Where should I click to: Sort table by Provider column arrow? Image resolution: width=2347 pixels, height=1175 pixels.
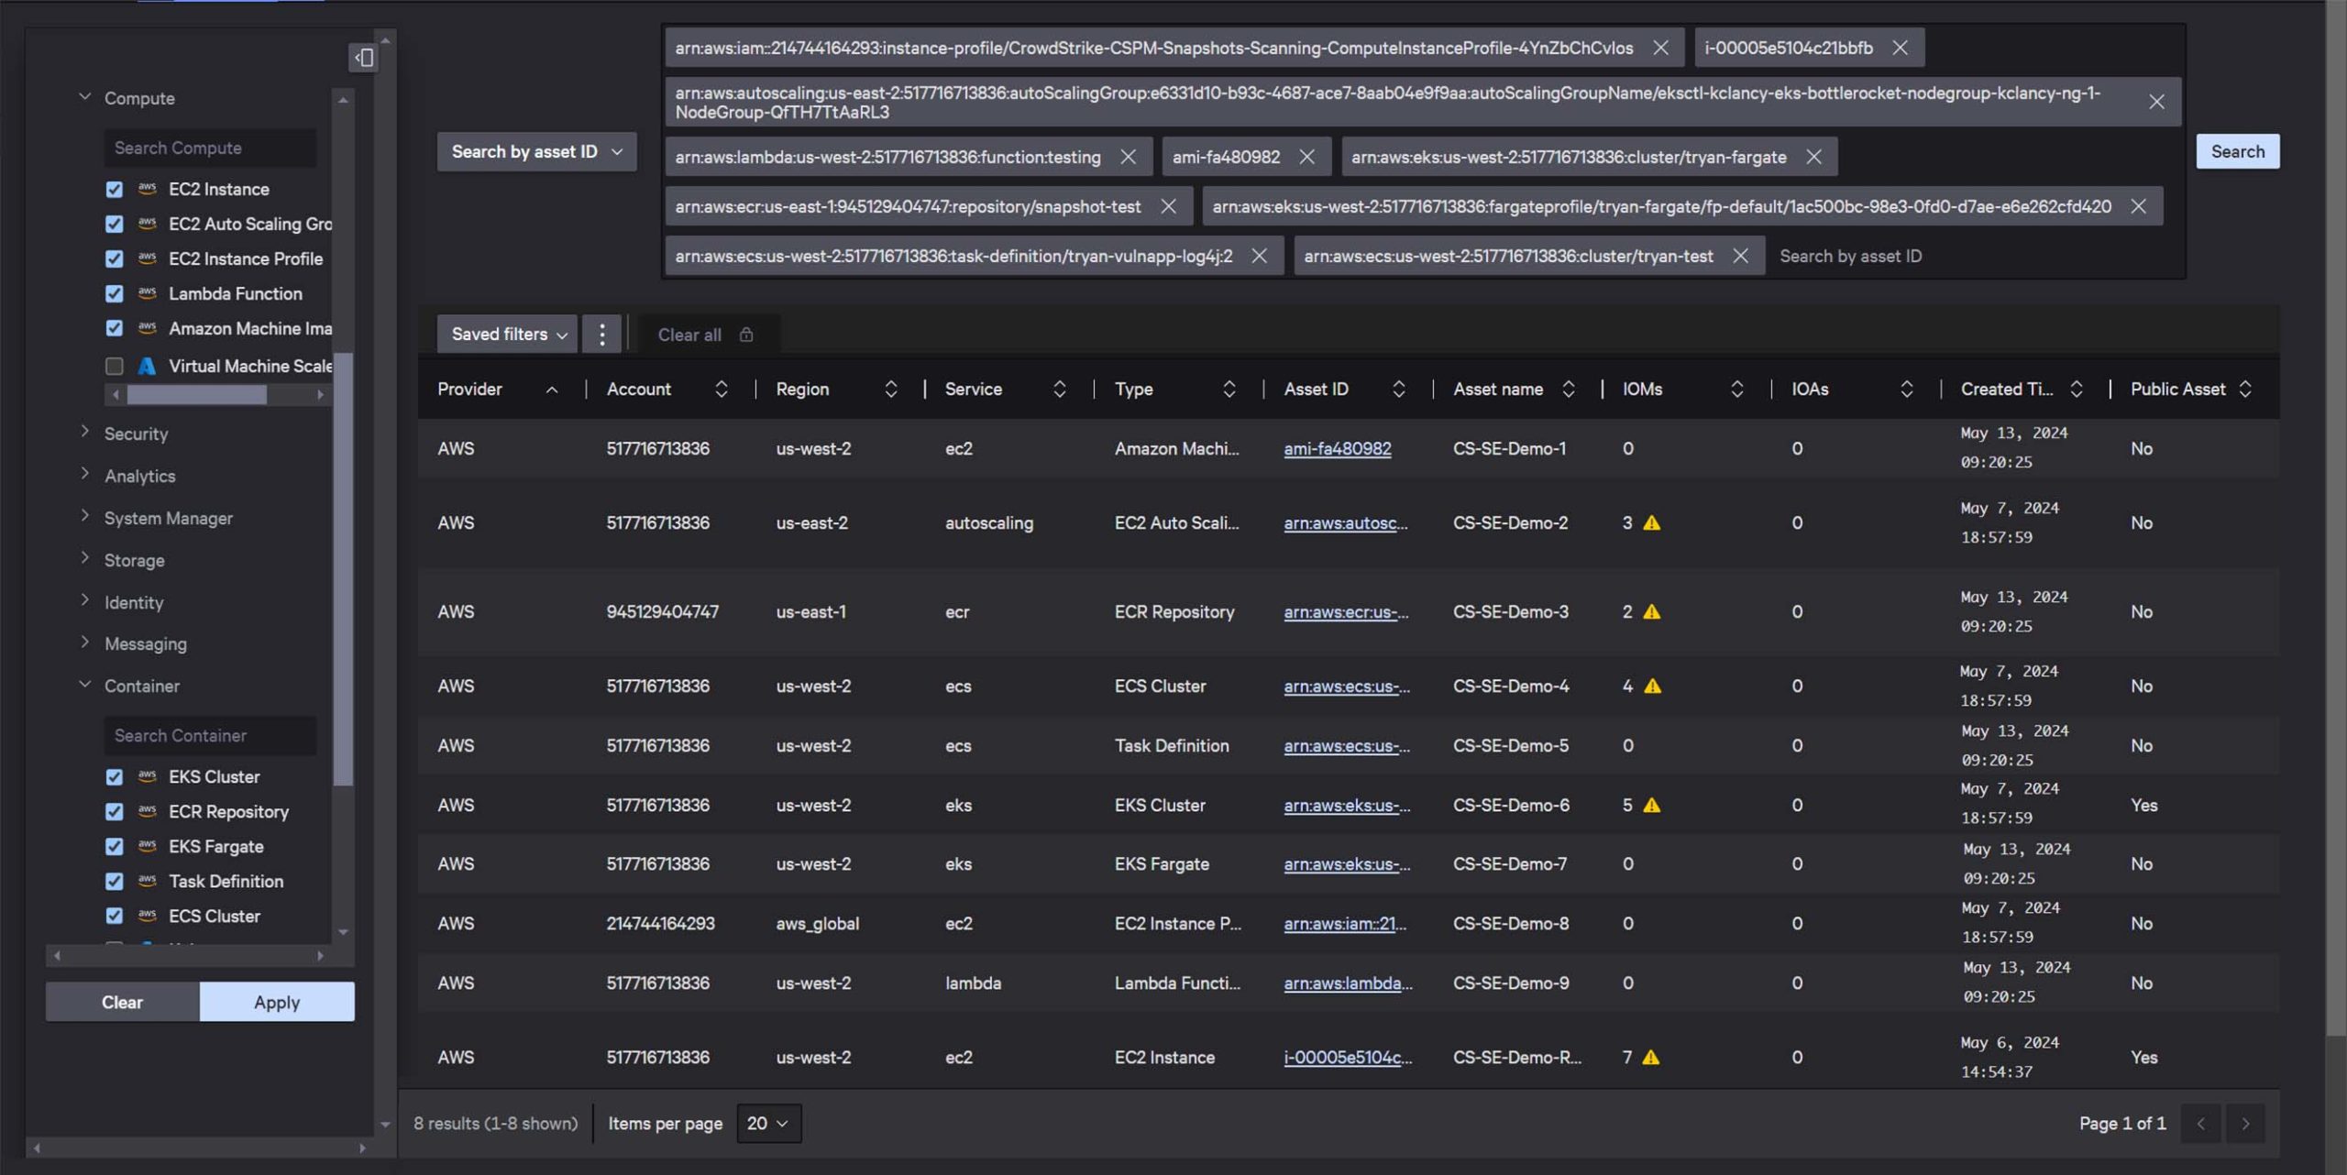pyautogui.click(x=552, y=390)
